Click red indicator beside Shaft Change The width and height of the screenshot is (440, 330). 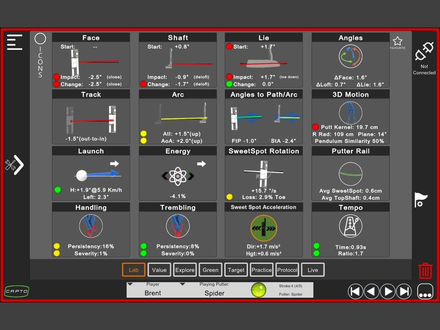144,84
